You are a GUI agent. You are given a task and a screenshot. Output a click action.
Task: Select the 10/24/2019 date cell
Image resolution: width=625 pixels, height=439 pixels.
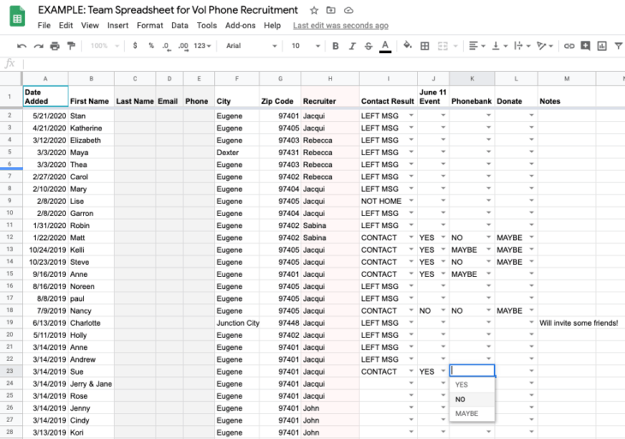[x=45, y=250]
